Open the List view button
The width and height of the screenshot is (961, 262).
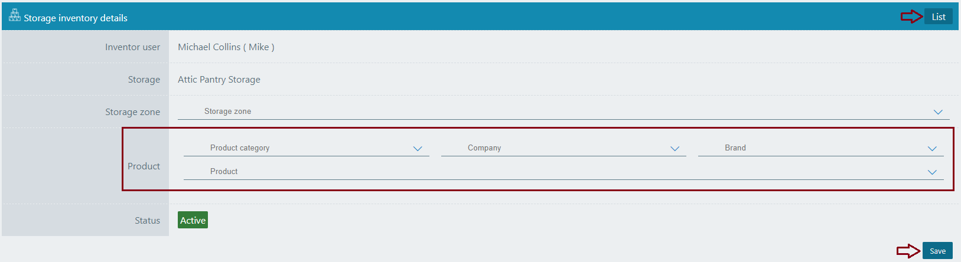tap(938, 17)
